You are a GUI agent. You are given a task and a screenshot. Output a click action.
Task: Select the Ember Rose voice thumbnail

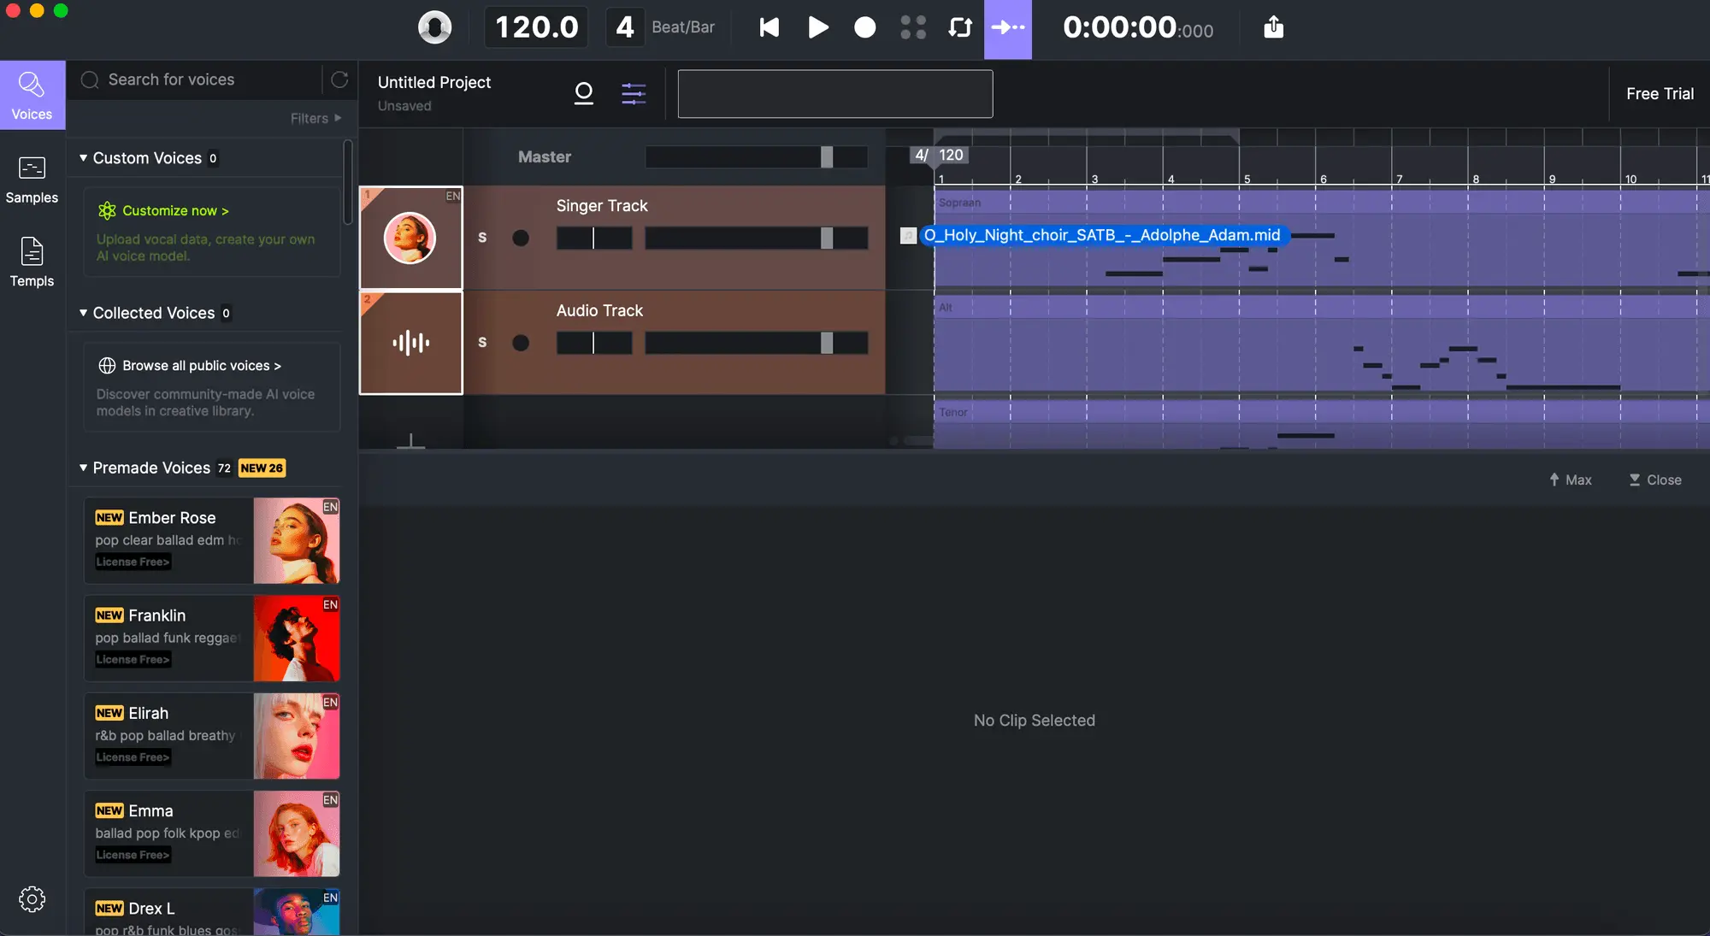click(297, 541)
